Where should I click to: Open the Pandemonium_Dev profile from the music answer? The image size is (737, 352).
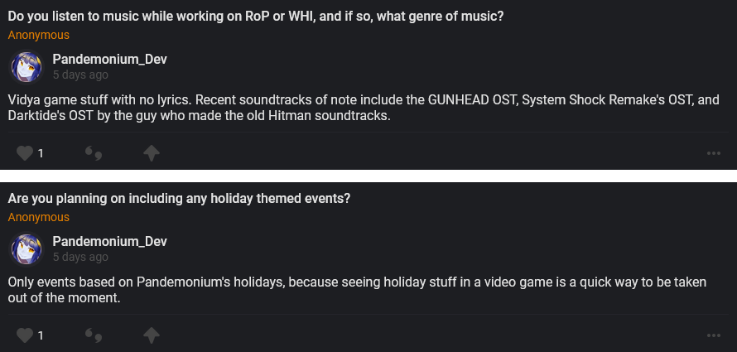tap(109, 60)
